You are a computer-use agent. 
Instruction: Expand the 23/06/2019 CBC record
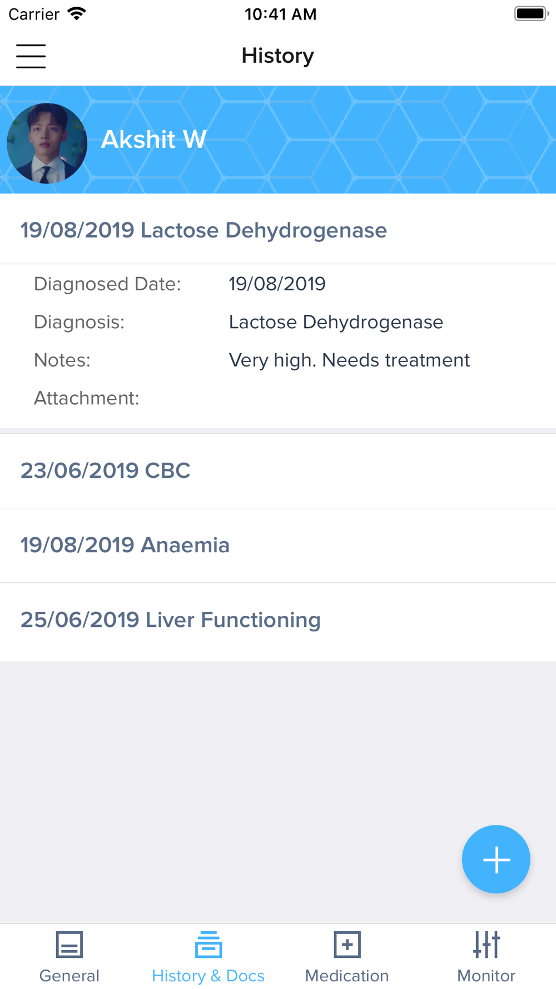point(106,471)
